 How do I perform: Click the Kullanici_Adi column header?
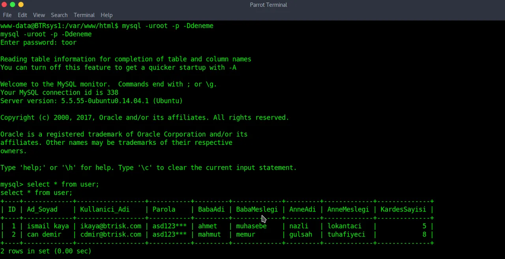105,209
